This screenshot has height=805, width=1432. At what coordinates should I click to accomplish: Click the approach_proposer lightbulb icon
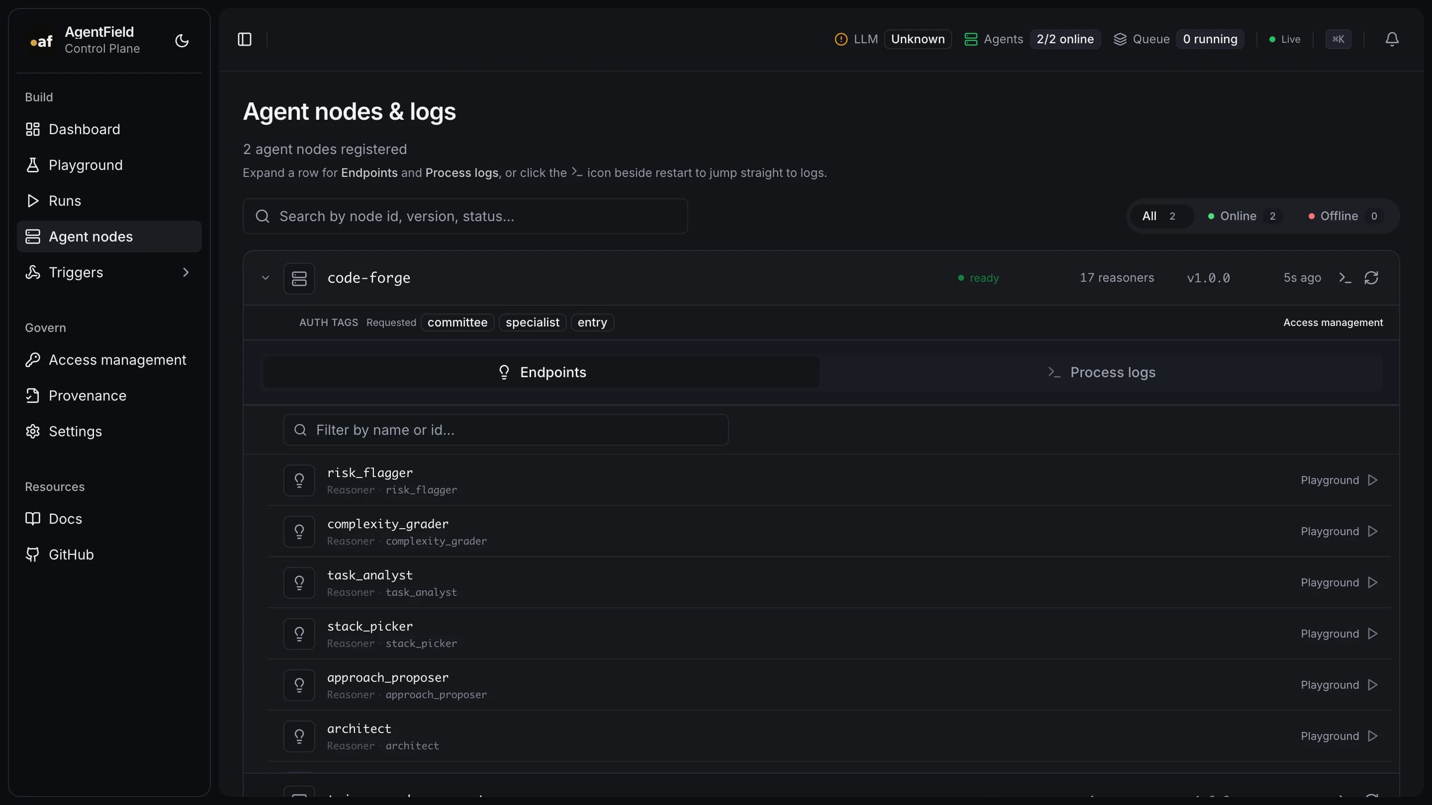[x=299, y=685]
